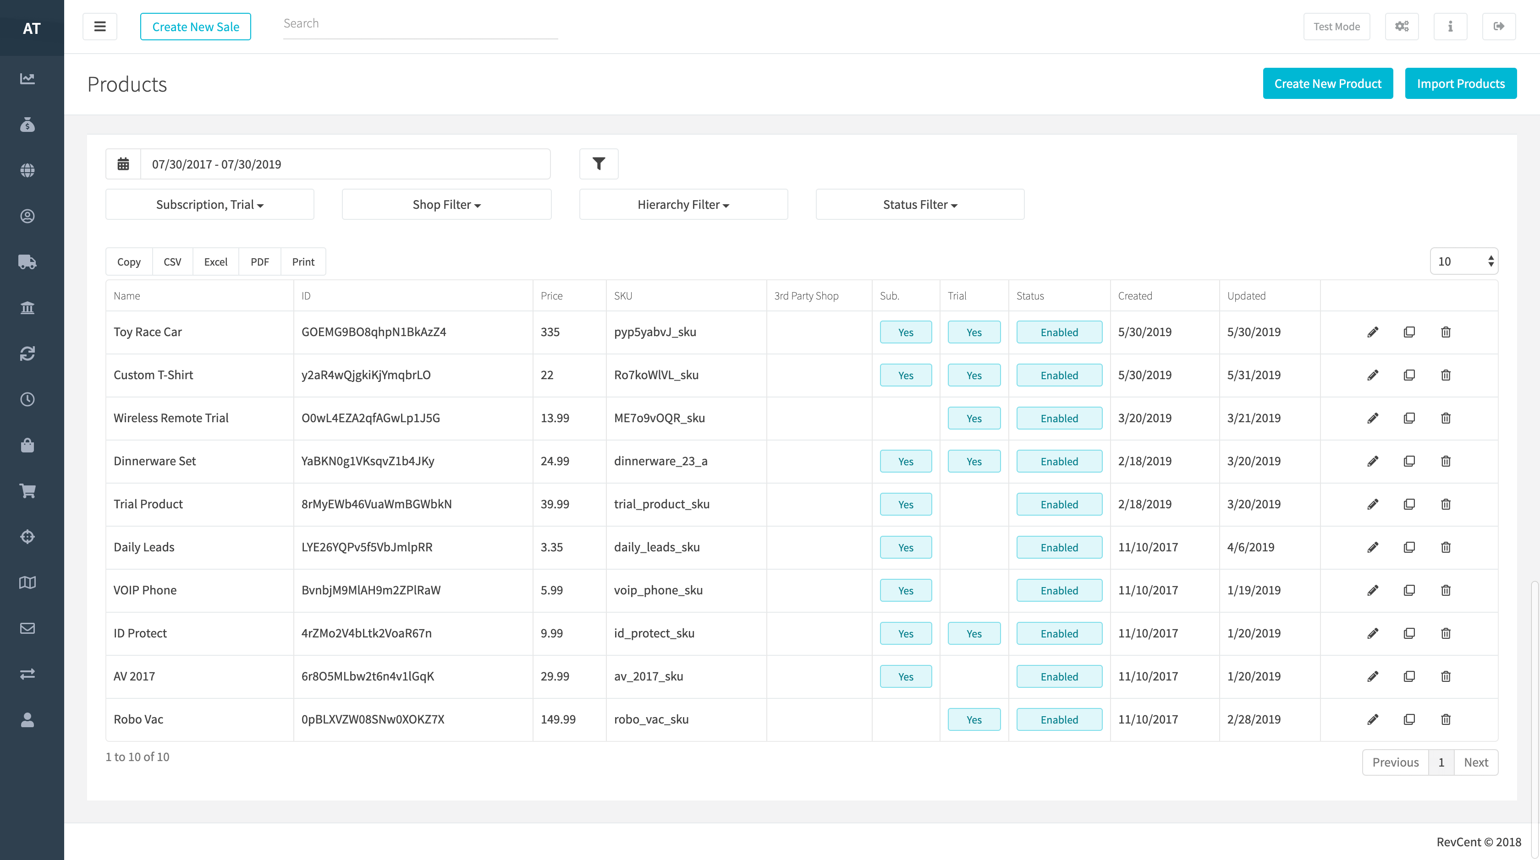Viewport: 1540px width, 860px height.
Task: Change the rows-per-page selector showing 10
Action: [1463, 261]
